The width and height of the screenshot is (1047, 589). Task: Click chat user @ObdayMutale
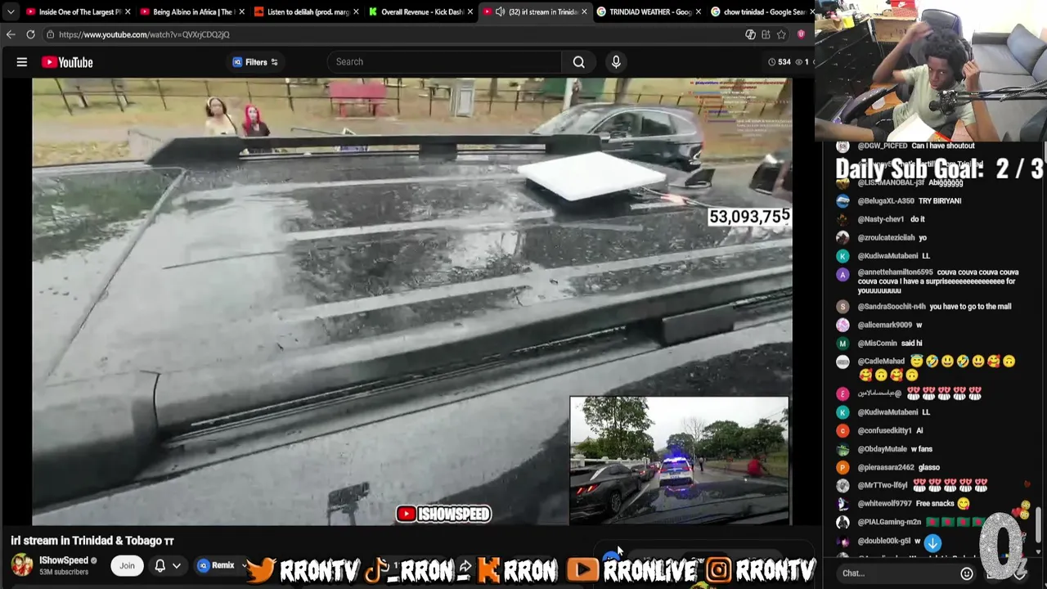[882, 449]
